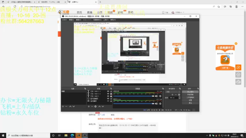The height and width of the screenshot is (138, 246).
Task: Go to 首页 in the Douyu navigation
Action: [79, 12]
